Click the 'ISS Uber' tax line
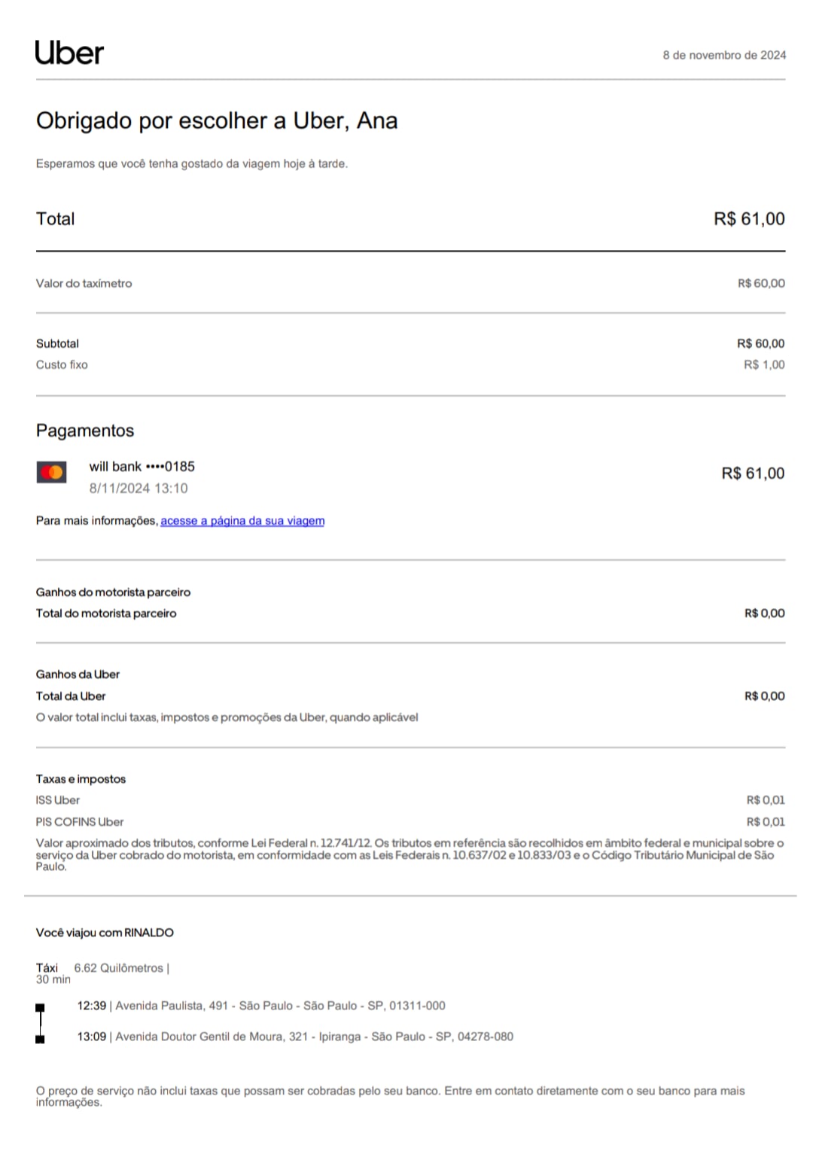This screenshot has height=1160, width=813. 57,800
